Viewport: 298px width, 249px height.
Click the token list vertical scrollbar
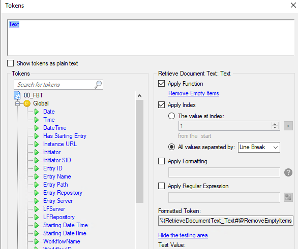139,152
